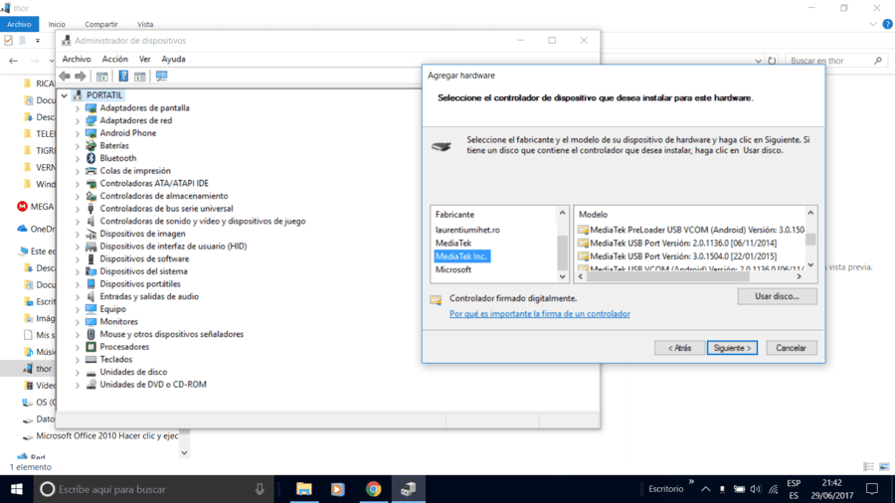Screen dimensions: 895x503
Task: Select MediaTek PreLoader USB VCOM model
Action: click(x=691, y=230)
